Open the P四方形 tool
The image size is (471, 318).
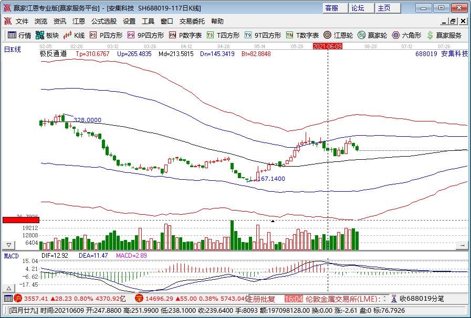click(x=107, y=36)
